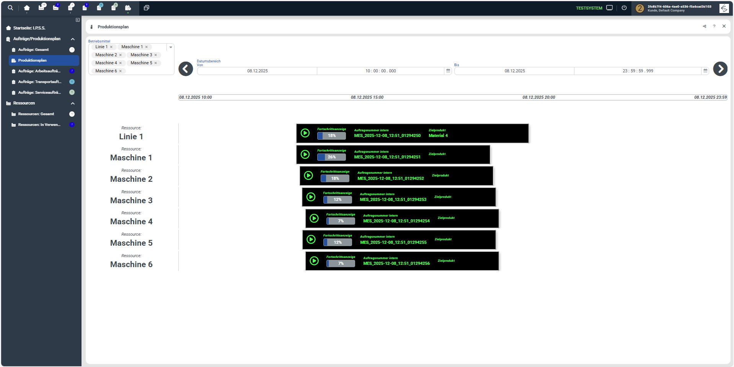Viewport: 734px width, 367px height.
Task: Click the power logout icon
Action: [x=624, y=8]
